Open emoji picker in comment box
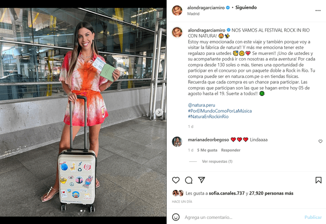This screenshot has width=326, height=224. 176,217
